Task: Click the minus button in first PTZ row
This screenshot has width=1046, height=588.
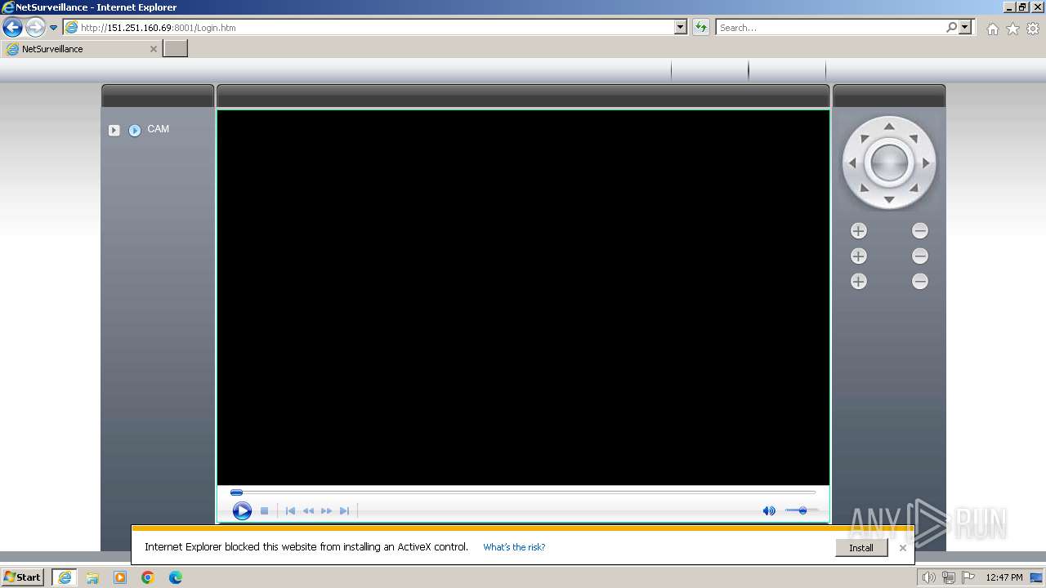Action: pos(920,231)
